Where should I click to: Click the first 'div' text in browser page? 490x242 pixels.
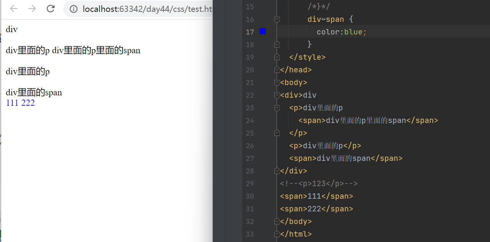tap(11, 29)
